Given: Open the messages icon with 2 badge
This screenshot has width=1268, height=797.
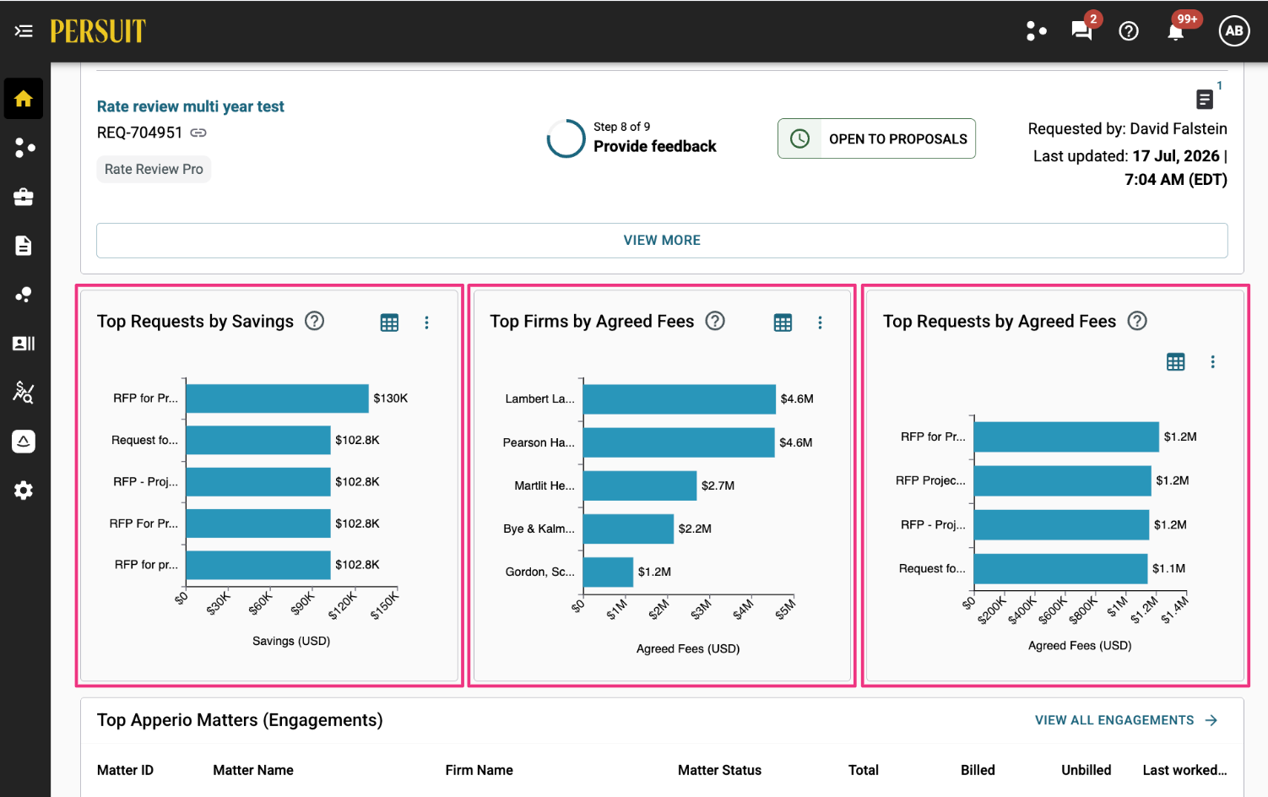Looking at the screenshot, I should pyautogui.click(x=1081, y=31).
